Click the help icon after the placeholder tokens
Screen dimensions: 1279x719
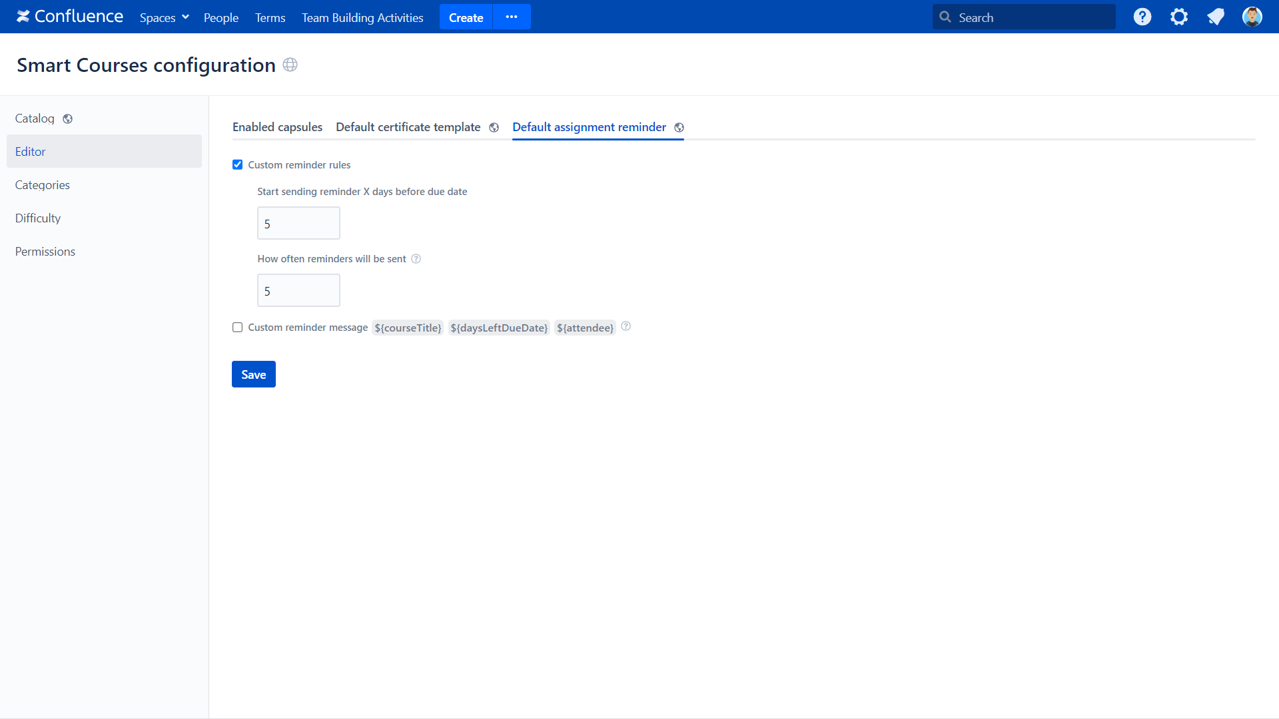coord(626,326)
